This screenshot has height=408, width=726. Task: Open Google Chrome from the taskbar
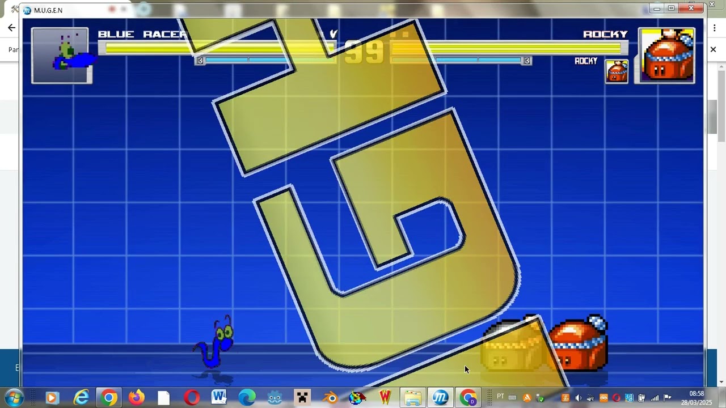point(109,398)
